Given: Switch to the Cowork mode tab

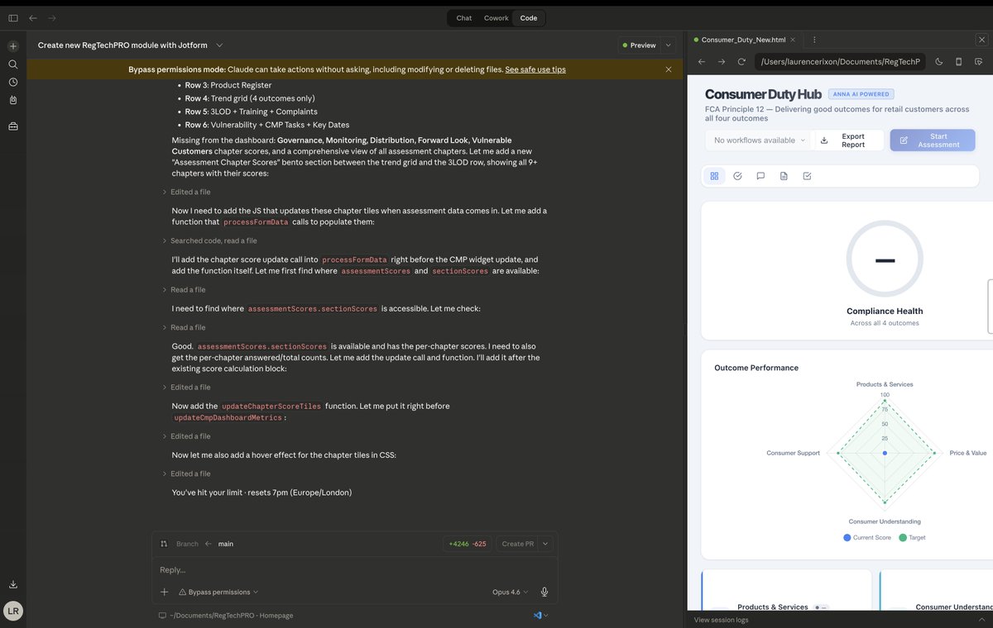Looking at the screenshot, I should pos(496,17).
